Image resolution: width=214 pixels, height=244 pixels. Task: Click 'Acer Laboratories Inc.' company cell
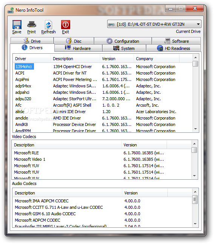pos(156,112)
